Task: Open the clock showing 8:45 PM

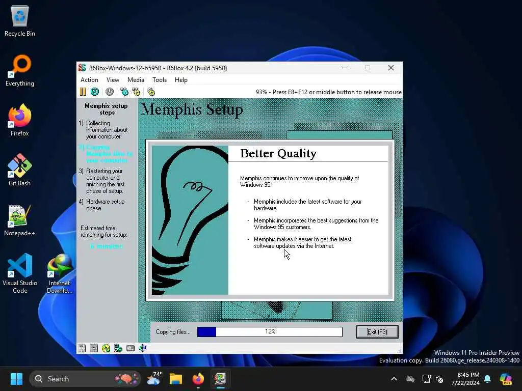Action: click(465, 379)
